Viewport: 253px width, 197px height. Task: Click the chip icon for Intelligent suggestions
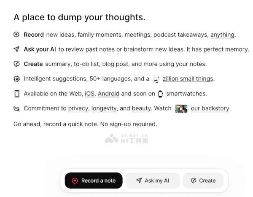click(x=16, y=79)
